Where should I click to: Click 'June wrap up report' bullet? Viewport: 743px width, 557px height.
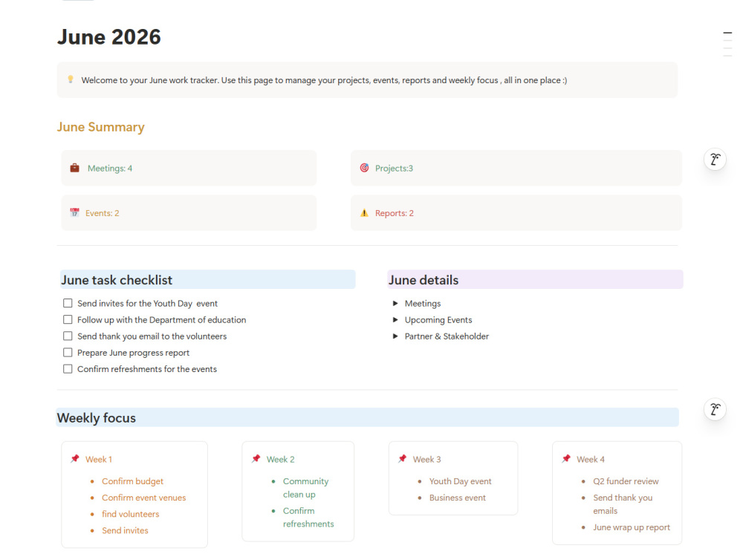click(631, 527)
